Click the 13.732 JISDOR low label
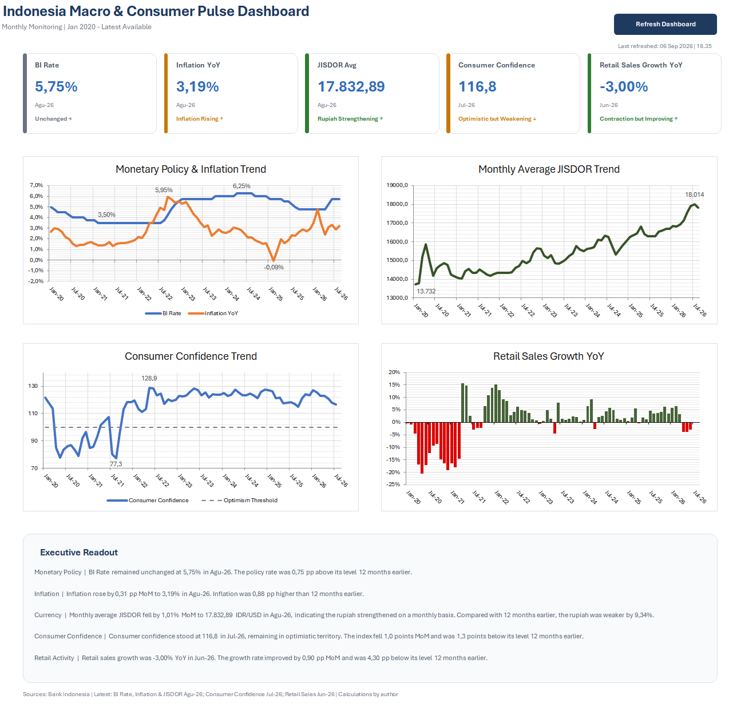Screen dimensions: 733x707 point(426,291)
